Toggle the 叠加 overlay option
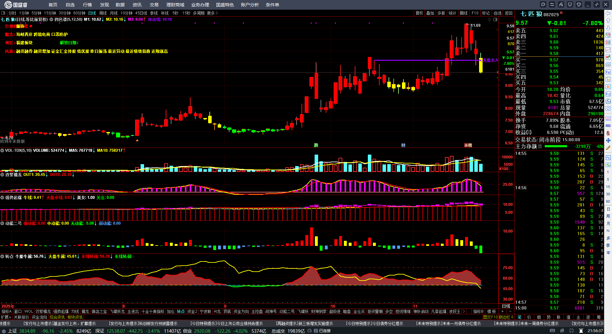 pyautogui.click(x=430, y=13)
